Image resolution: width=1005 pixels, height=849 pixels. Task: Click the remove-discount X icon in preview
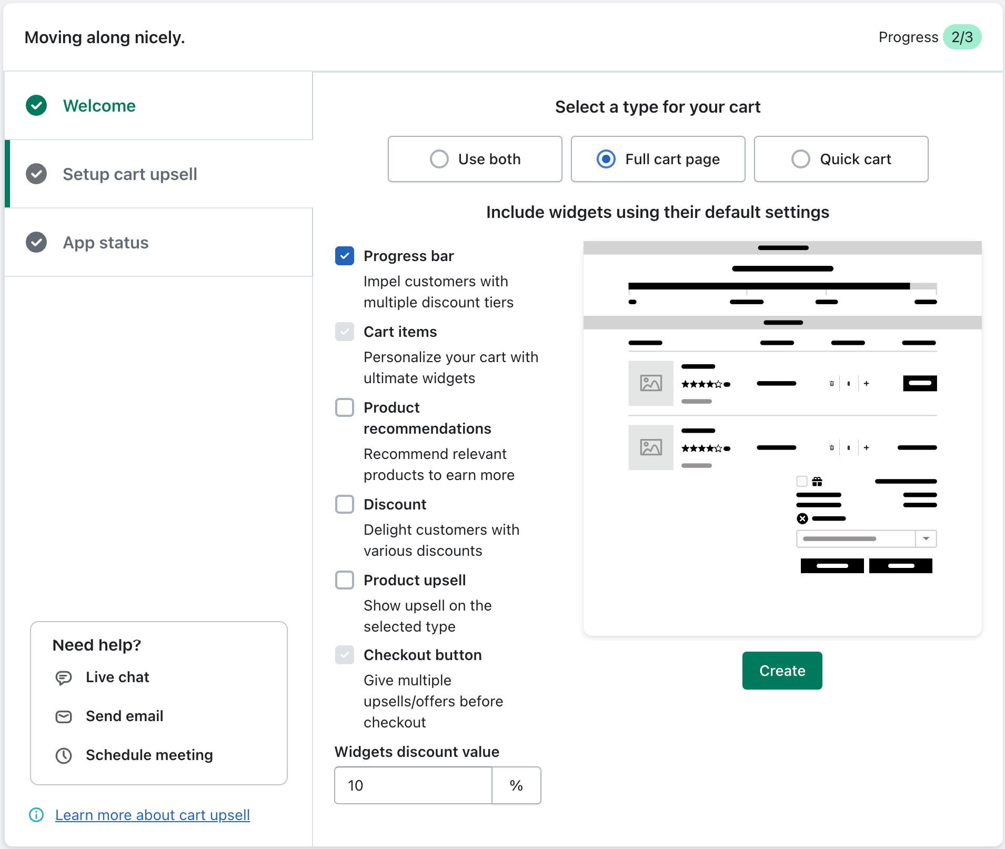802,518
